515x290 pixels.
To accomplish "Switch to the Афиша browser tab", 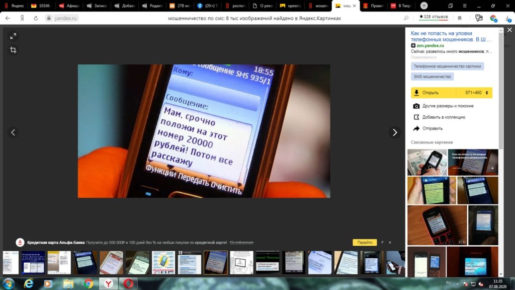I will coord(68,6).
